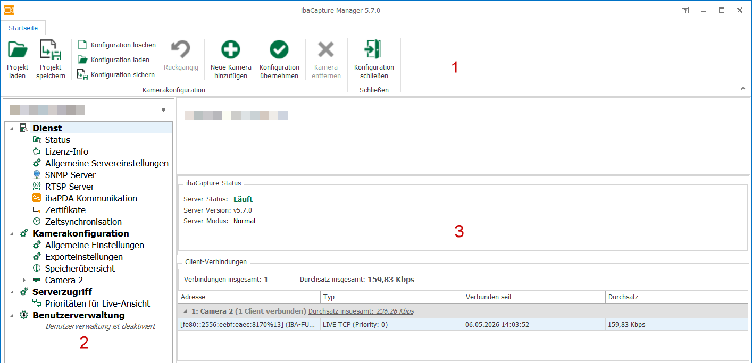Open Allgemeine Servereinstellungen in the tree
Image resolution: width=752 pixels, height=363 pixels.
107,163
